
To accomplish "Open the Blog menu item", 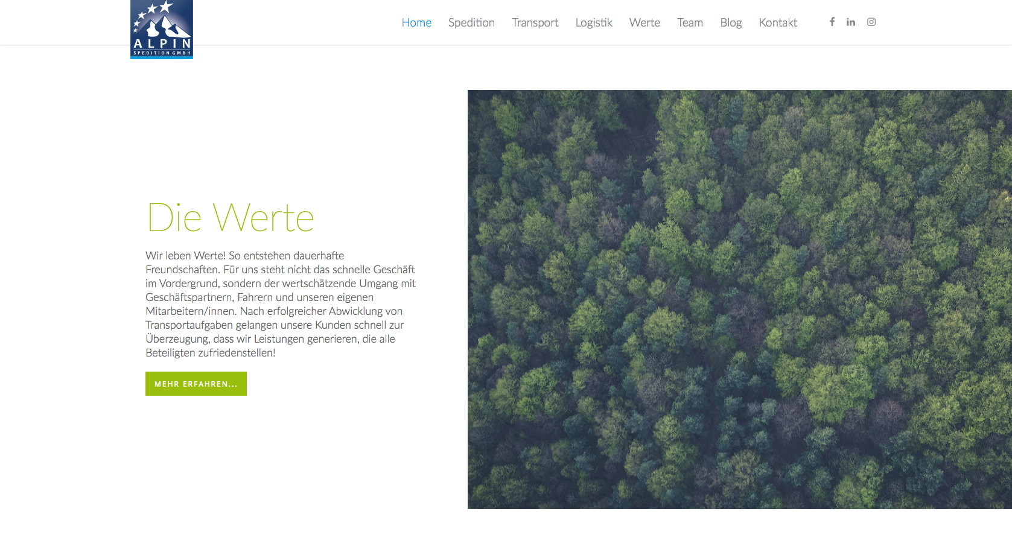I will 731,22.
